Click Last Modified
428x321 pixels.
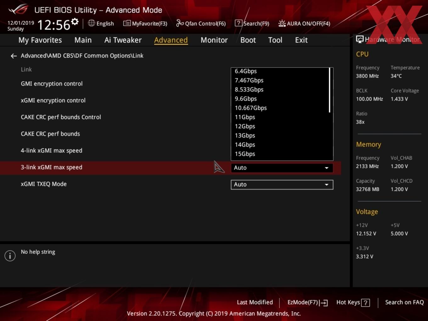(255, 302)
